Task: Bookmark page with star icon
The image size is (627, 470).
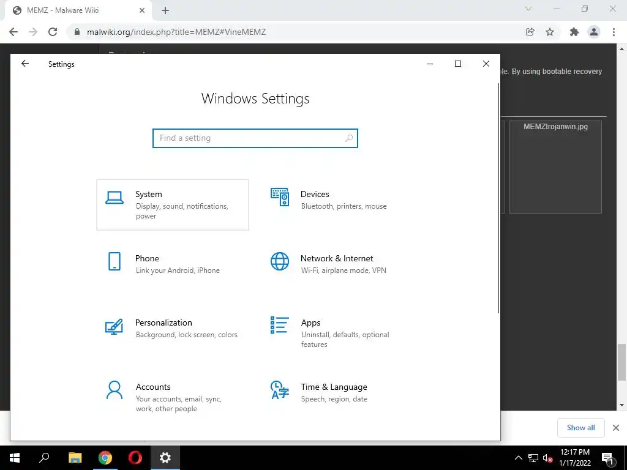Action: (550, 32)
